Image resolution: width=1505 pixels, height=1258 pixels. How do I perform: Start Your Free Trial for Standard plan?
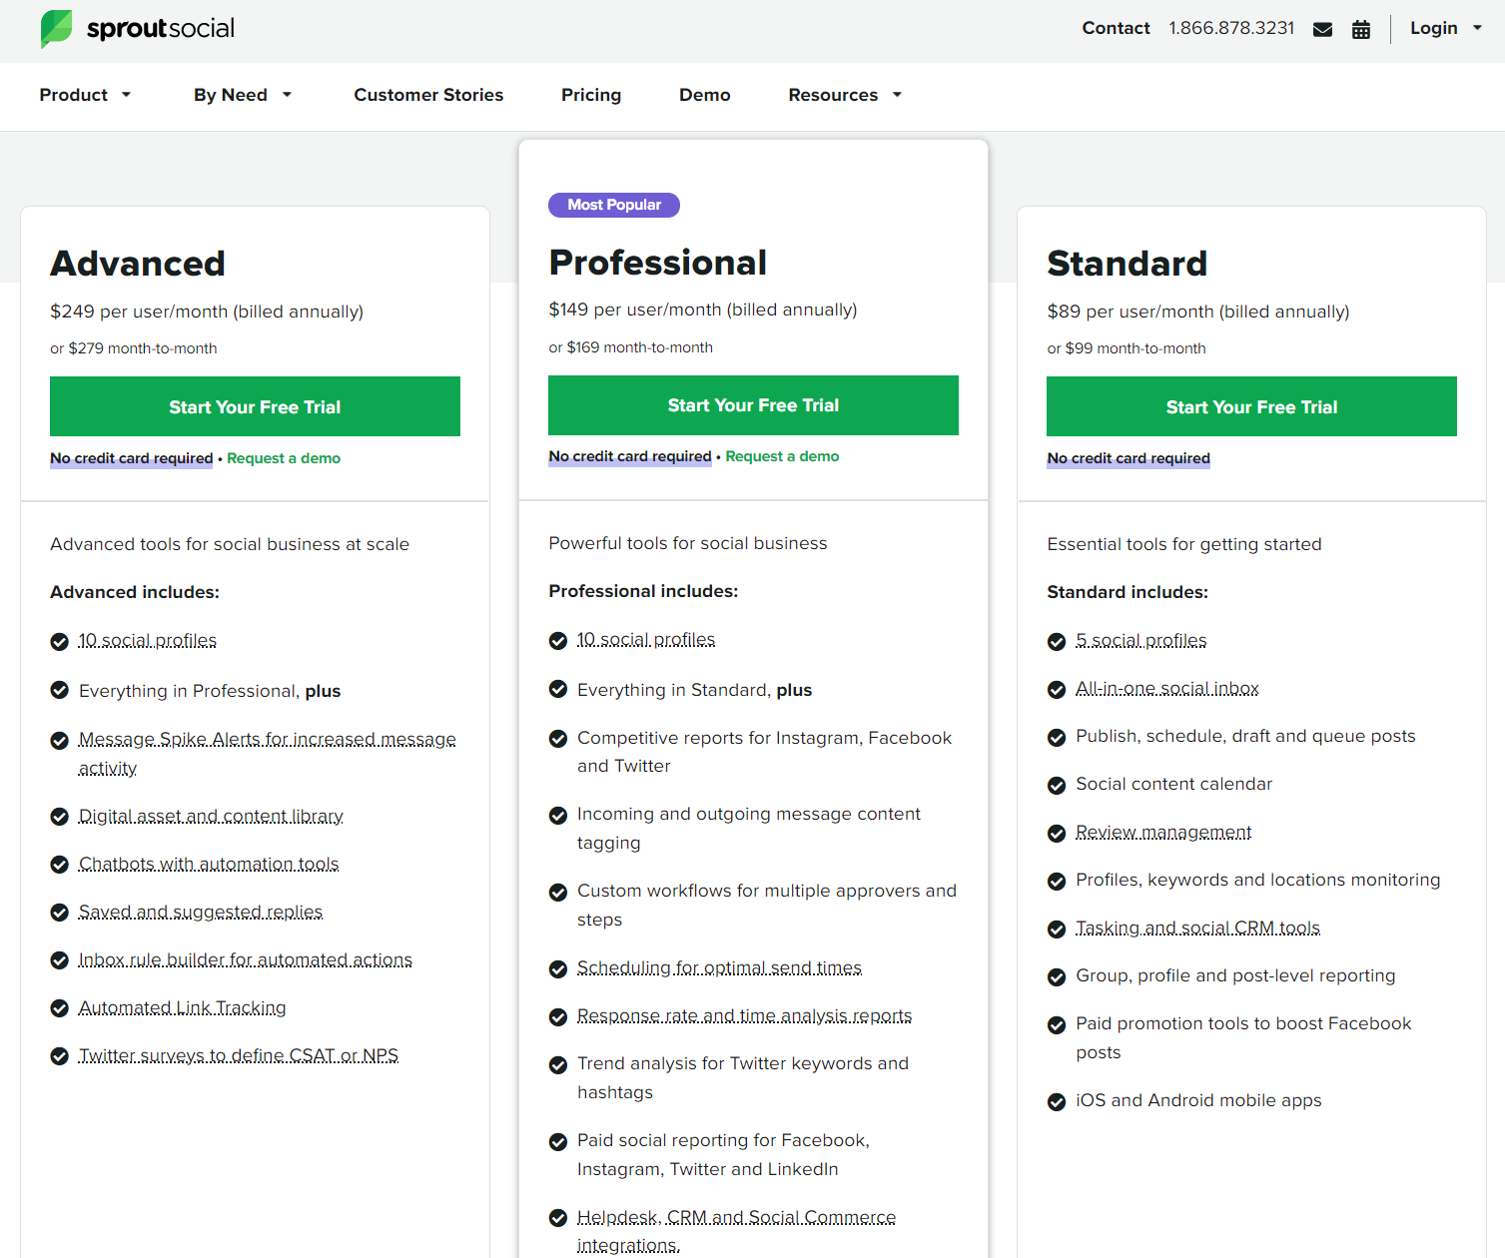coord(1251,406)
